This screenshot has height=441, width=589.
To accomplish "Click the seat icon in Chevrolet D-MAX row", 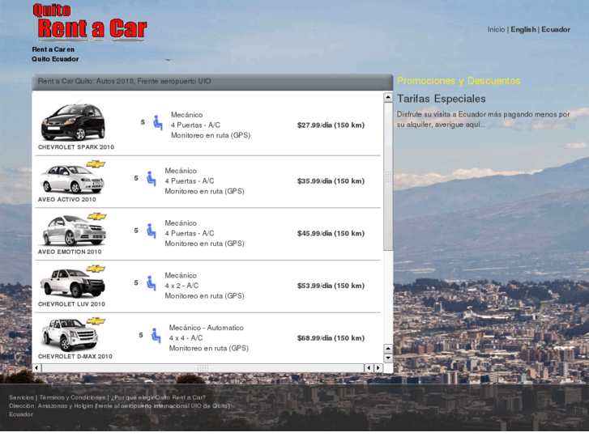I will tap(156, 336).
